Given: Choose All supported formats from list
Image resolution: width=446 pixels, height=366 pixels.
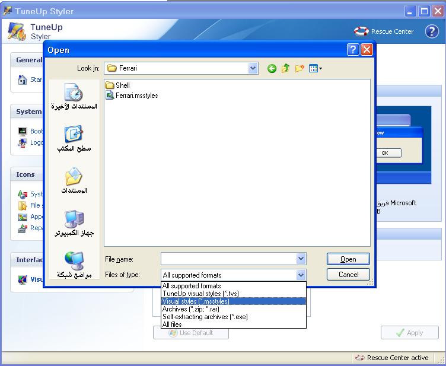Looking at the screenshot, I should pyautogui.click(x=234, y=286).
